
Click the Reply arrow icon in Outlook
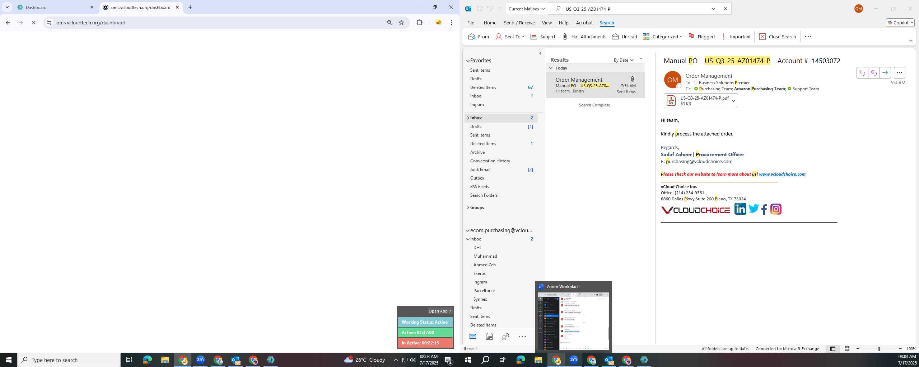point(862,73)
